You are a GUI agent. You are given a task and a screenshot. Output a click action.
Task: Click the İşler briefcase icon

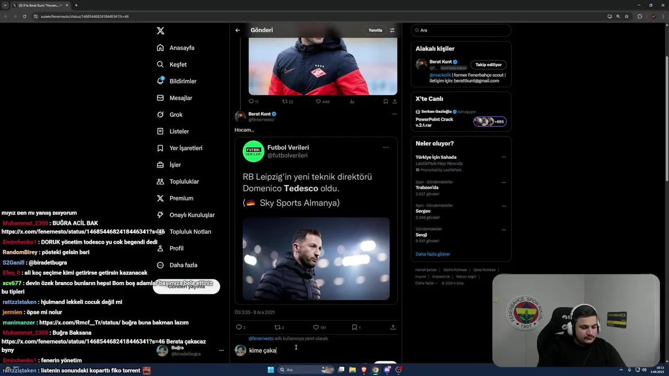pyautogui.click(x=160, y=164)
